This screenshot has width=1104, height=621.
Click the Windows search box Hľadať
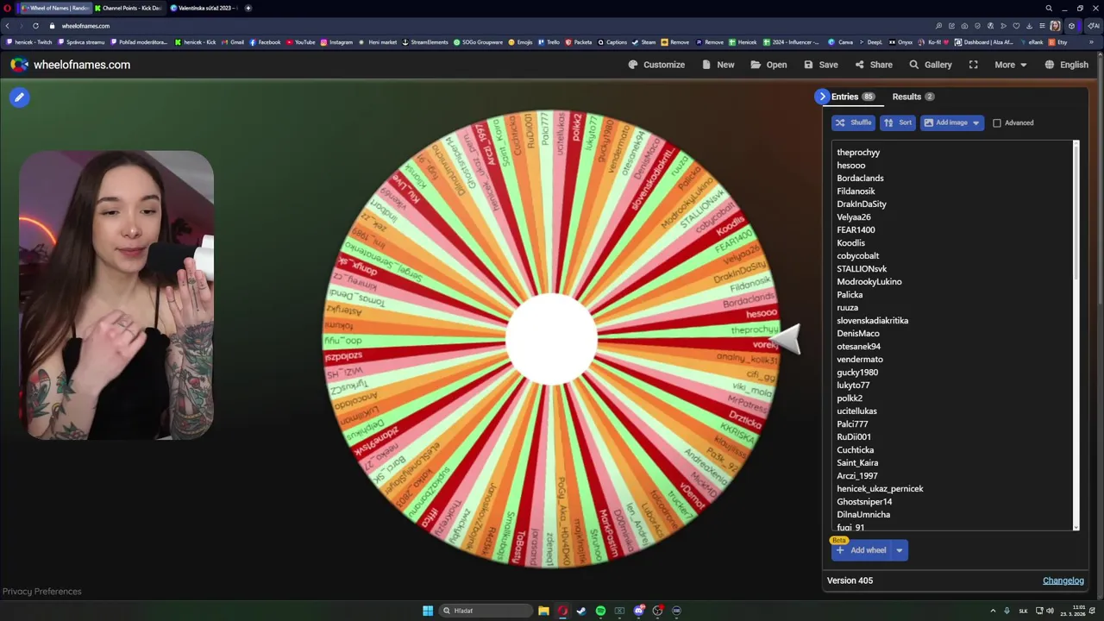point(486,611)
